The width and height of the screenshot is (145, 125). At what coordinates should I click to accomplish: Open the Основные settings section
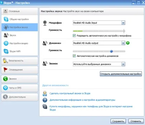click(x=19, y=11)
